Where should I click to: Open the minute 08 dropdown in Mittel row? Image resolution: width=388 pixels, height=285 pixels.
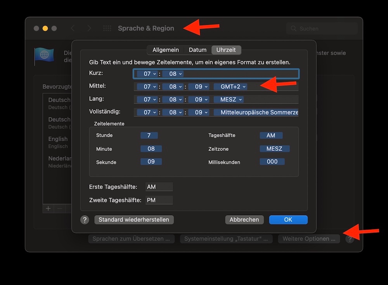point(173,86)
